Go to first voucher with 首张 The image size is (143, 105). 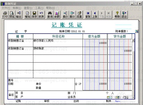(88, 15)
